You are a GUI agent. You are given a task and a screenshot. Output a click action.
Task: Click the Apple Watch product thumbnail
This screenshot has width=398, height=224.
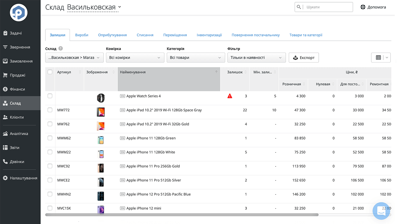101,98
